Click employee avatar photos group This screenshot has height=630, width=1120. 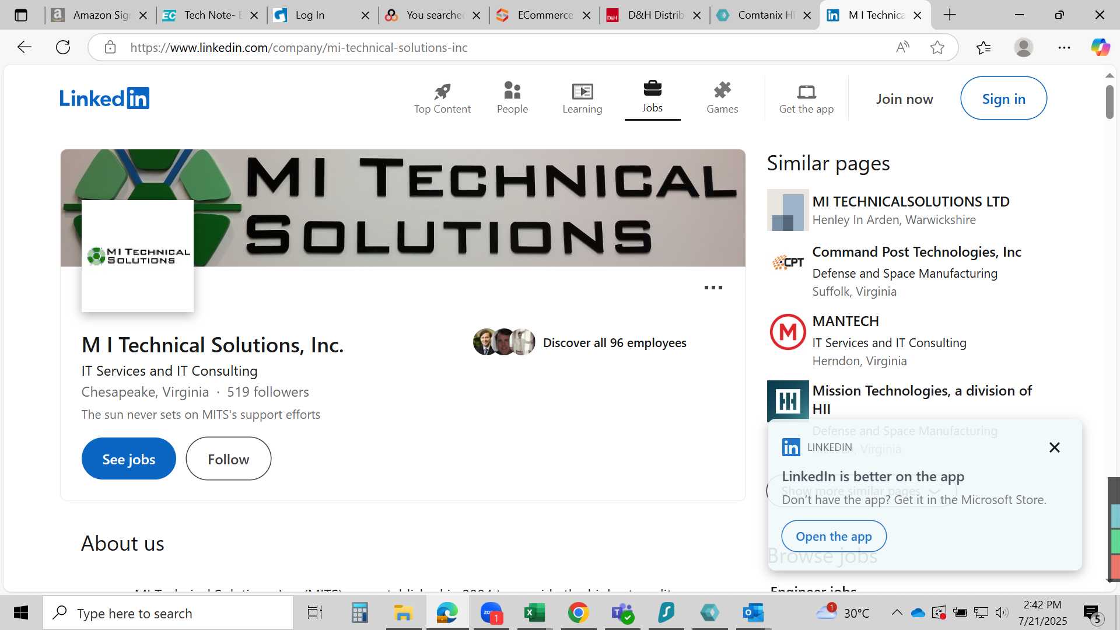(x=504, y=342)
